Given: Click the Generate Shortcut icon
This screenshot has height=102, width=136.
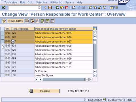Looking at the screenshot, I should pos(116,8).
